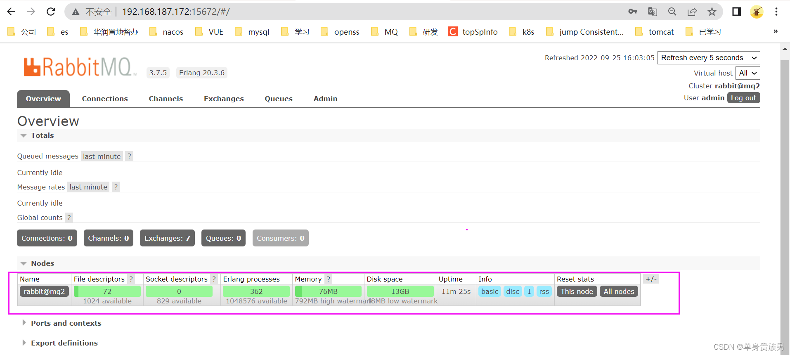Switch to the Admin tab
This screenshot has height=355, width=790.
325,99
